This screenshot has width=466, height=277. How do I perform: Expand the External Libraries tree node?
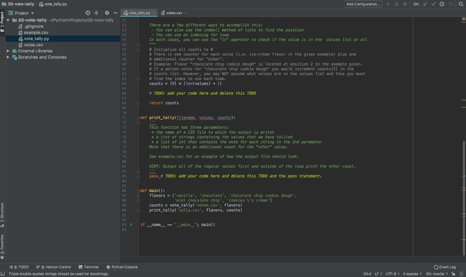[x=8, y=51]
